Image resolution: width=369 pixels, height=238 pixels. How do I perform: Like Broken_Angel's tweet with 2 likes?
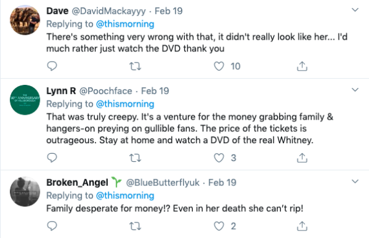coord(219,226)
